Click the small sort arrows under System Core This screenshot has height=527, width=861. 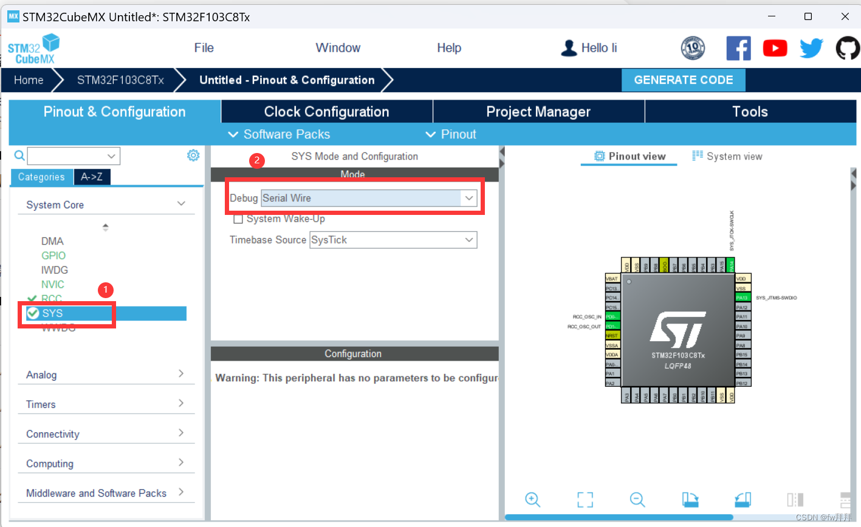click(105, 227)
